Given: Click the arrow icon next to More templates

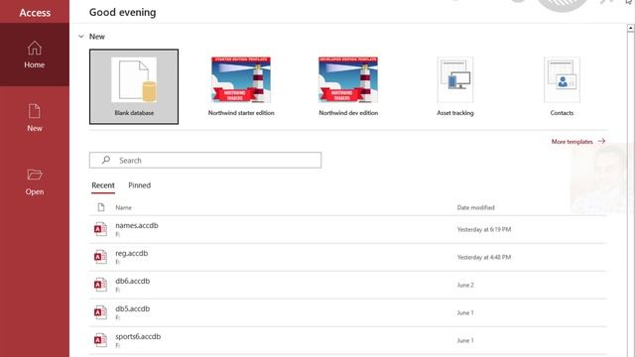Looking at the screenshot, I should point(602,141).
